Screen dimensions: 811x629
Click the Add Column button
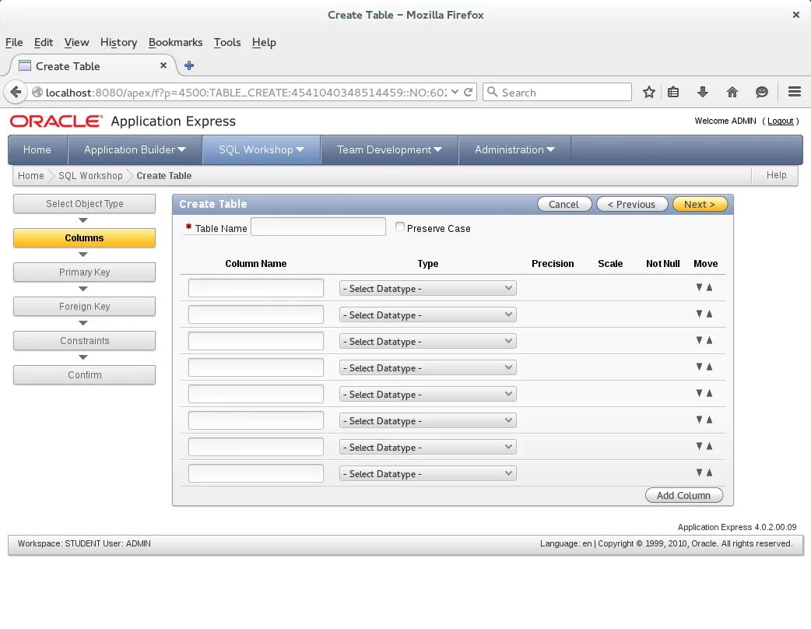point(684,495)
